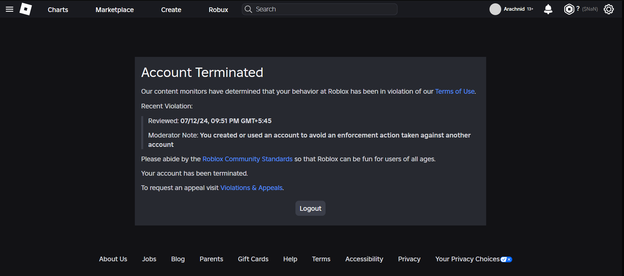Open the settings gear menu

point(609,9)
